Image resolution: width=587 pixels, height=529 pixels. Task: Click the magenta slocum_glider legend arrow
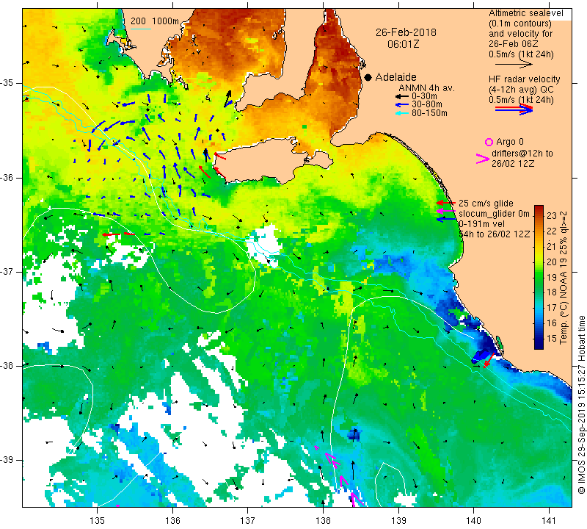446,211
